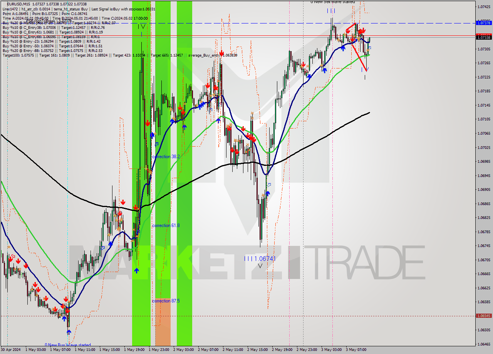This screenshot has width=493, height=354.
Task: Click the '0 New Buy Wave started' annotation
Action: (68, 345)
